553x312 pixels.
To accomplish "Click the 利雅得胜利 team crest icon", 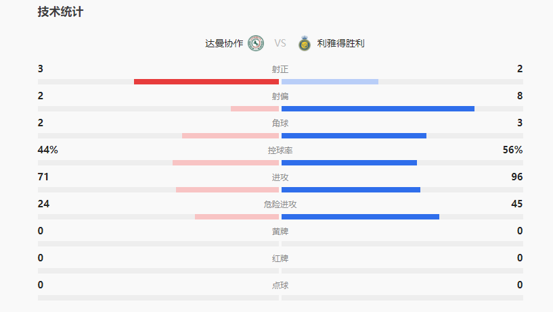I will pyautogui.click(x=304, y=43).
